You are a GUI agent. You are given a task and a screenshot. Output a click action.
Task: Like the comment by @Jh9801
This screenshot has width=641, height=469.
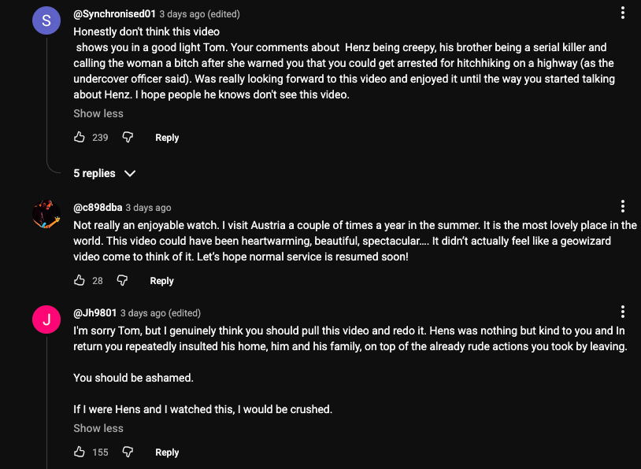[x=80, y=452]
